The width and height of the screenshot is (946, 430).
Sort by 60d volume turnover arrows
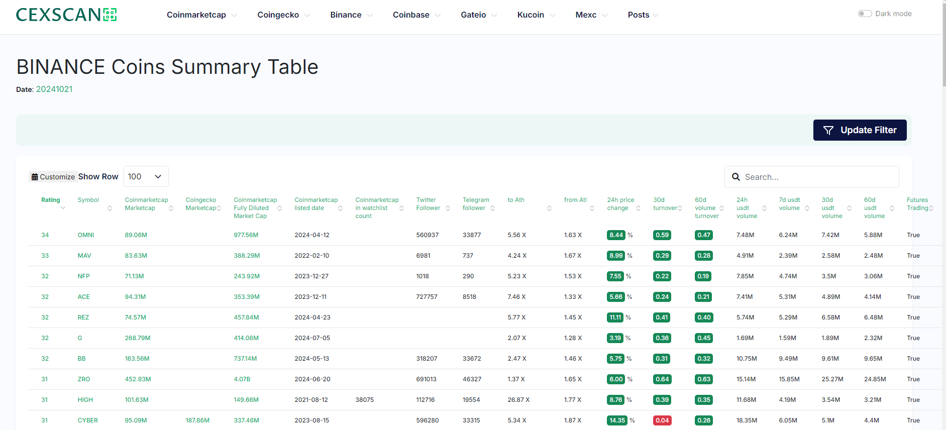pos(721,208)
